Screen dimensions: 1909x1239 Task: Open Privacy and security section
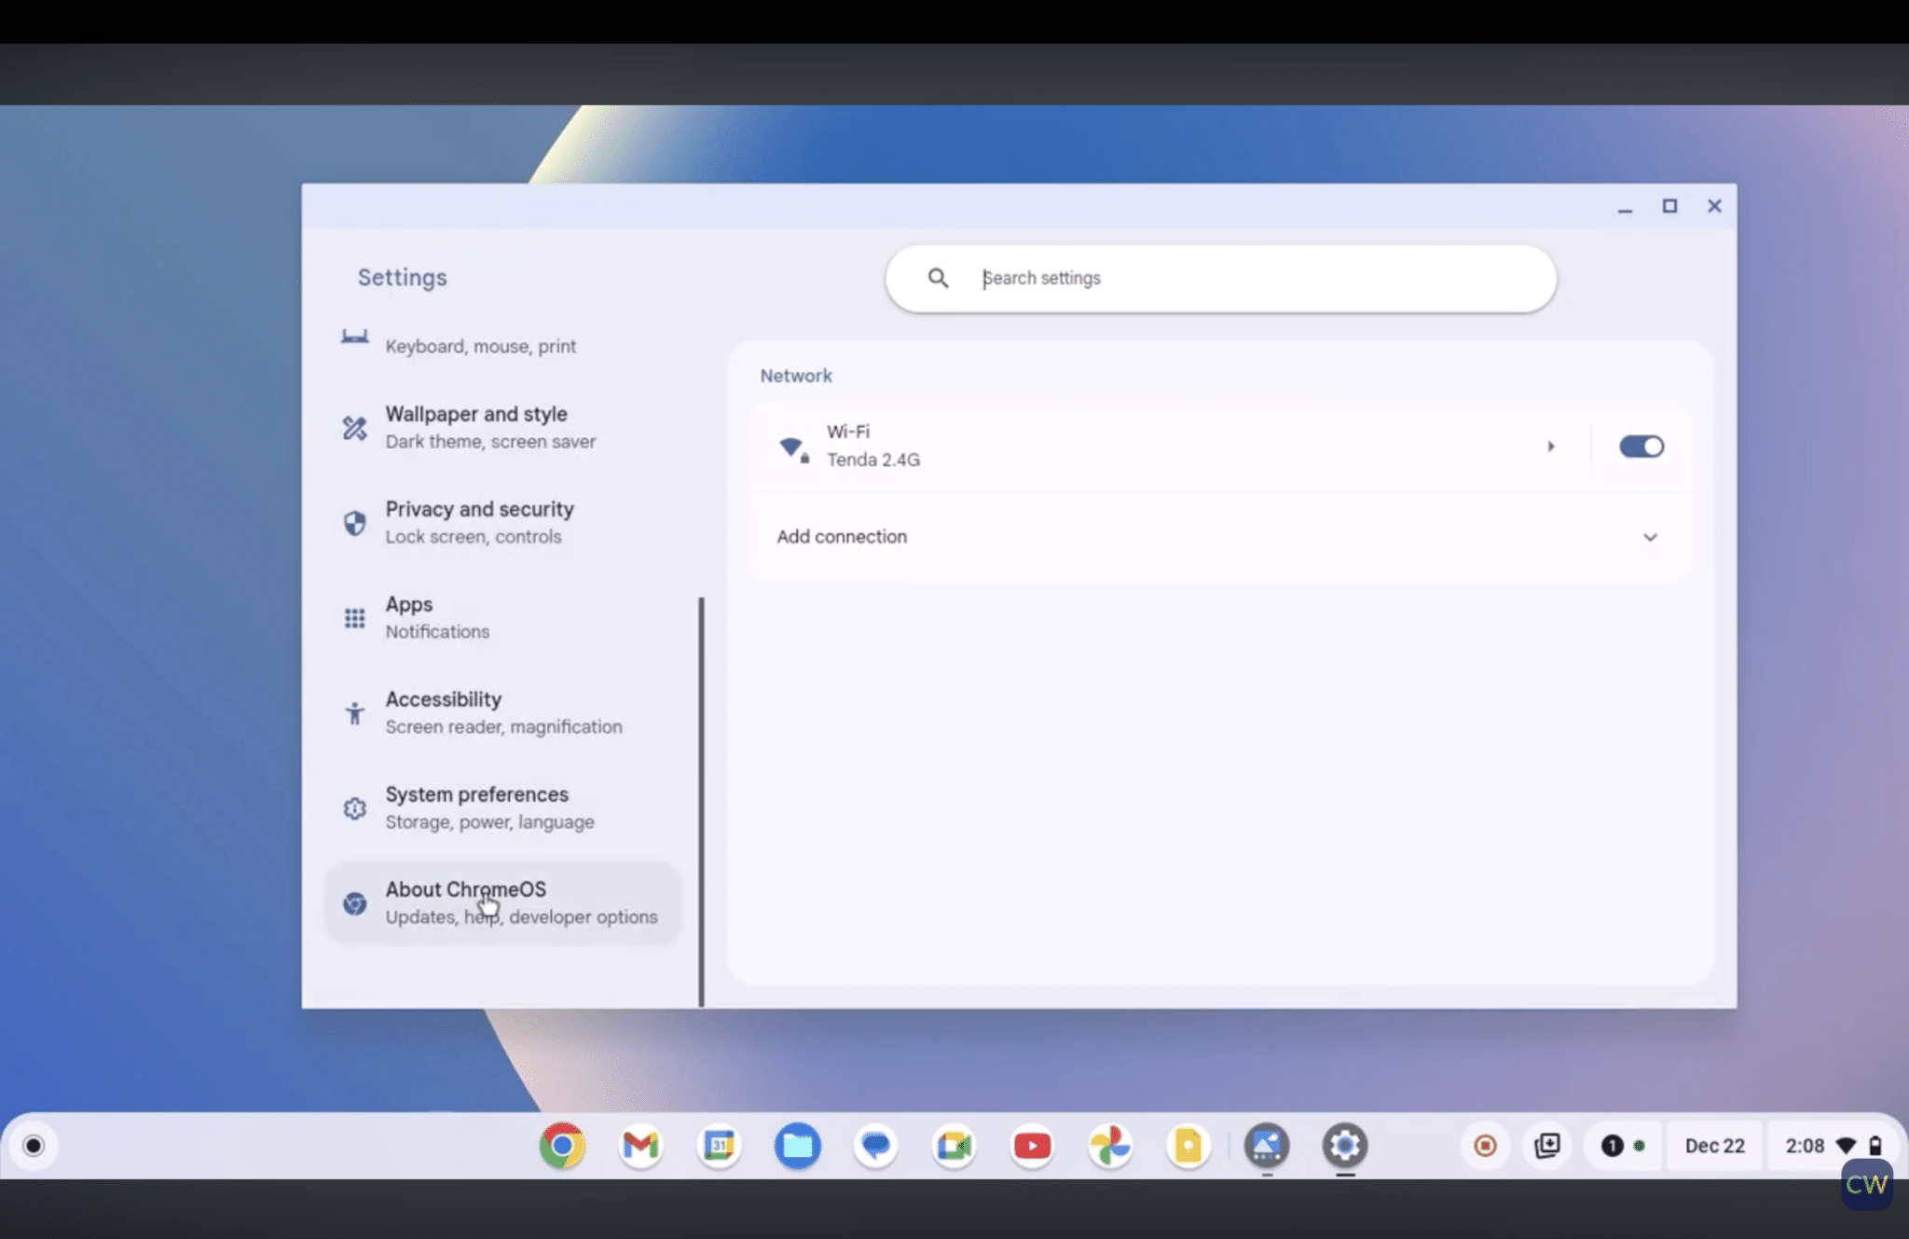tap(502, 522)
